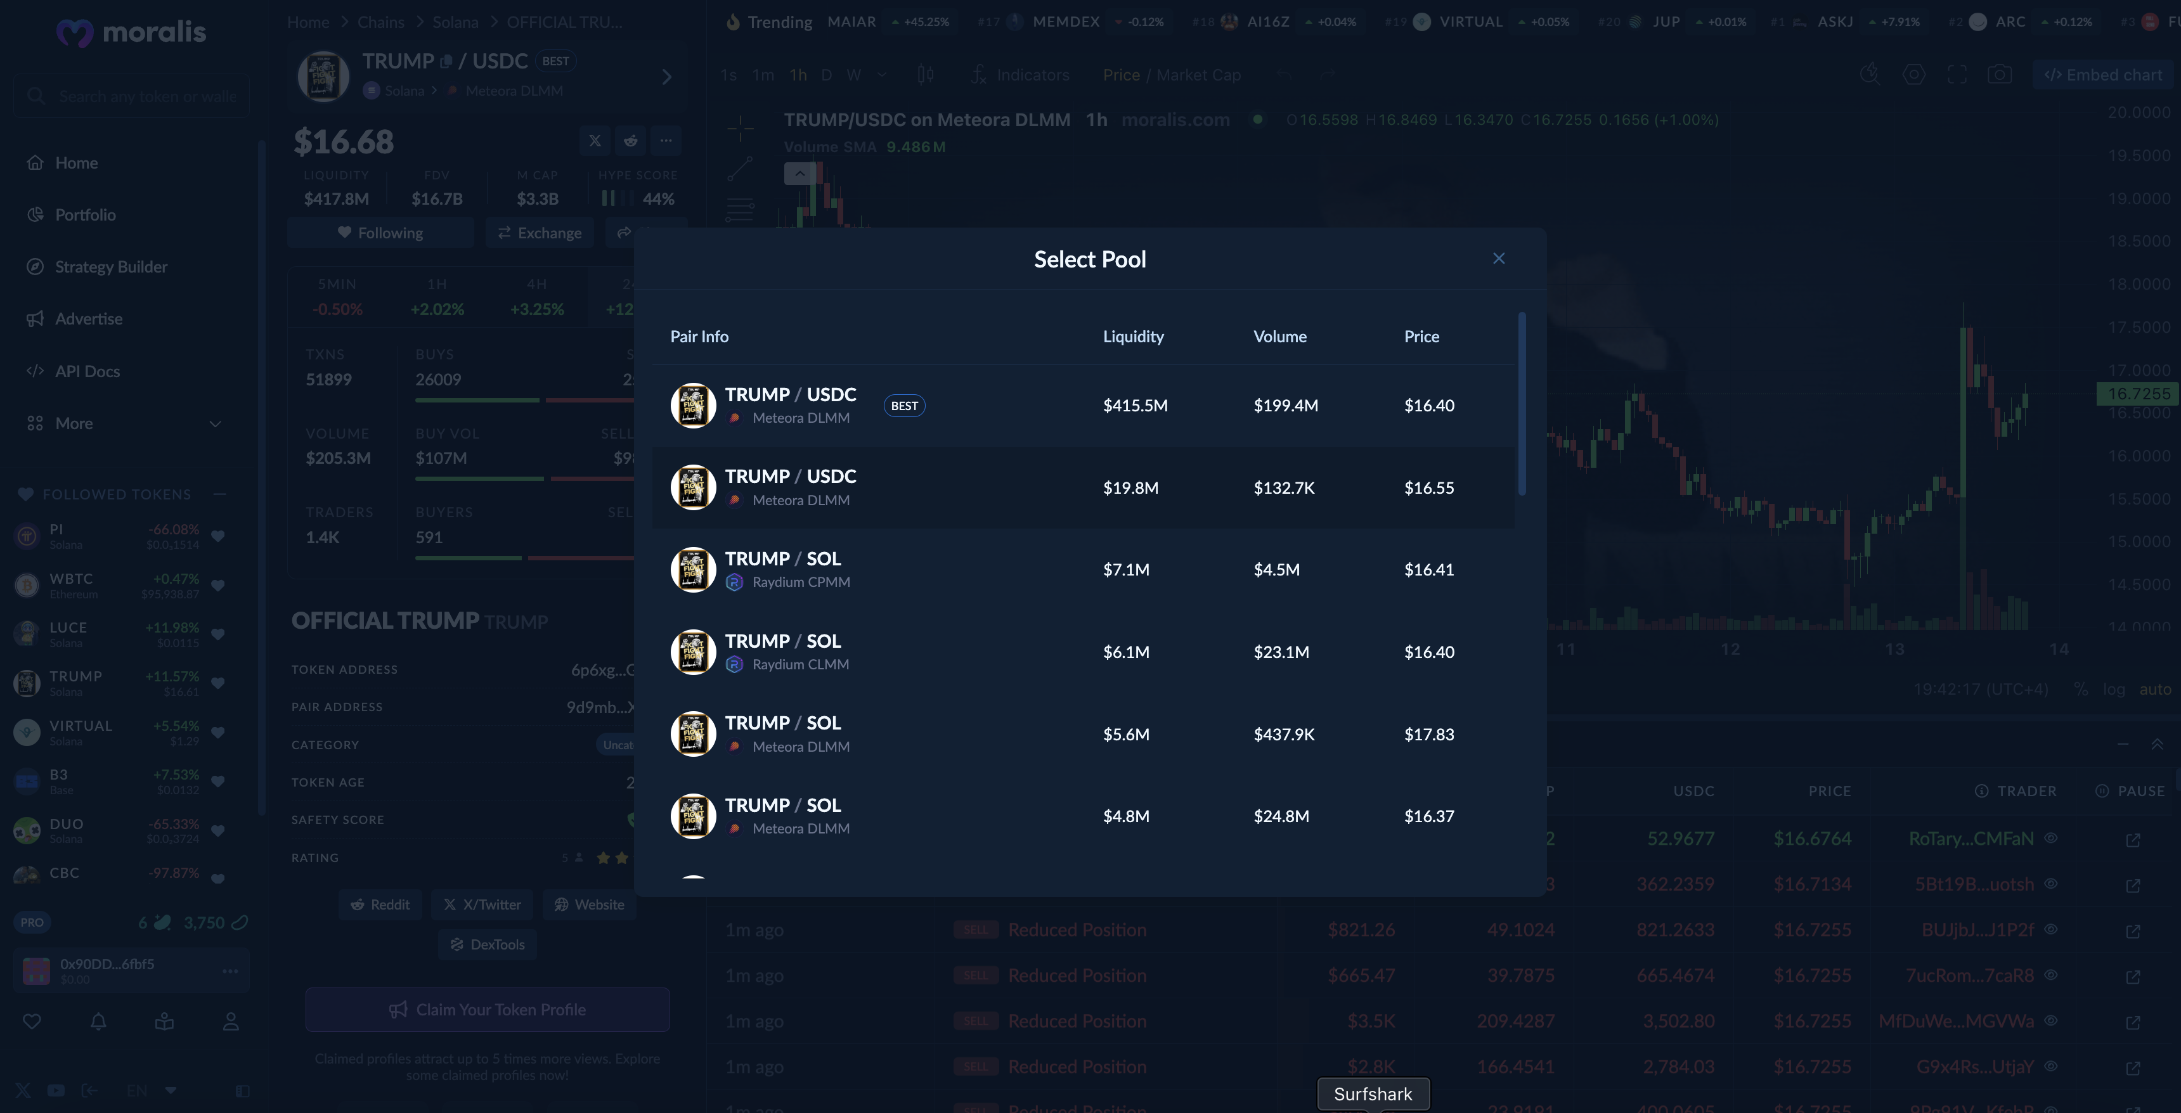Collapse the chart legend arrow
Image resolution: width=2181 pixels, height=1113 pixels.
tap(799, 174)
